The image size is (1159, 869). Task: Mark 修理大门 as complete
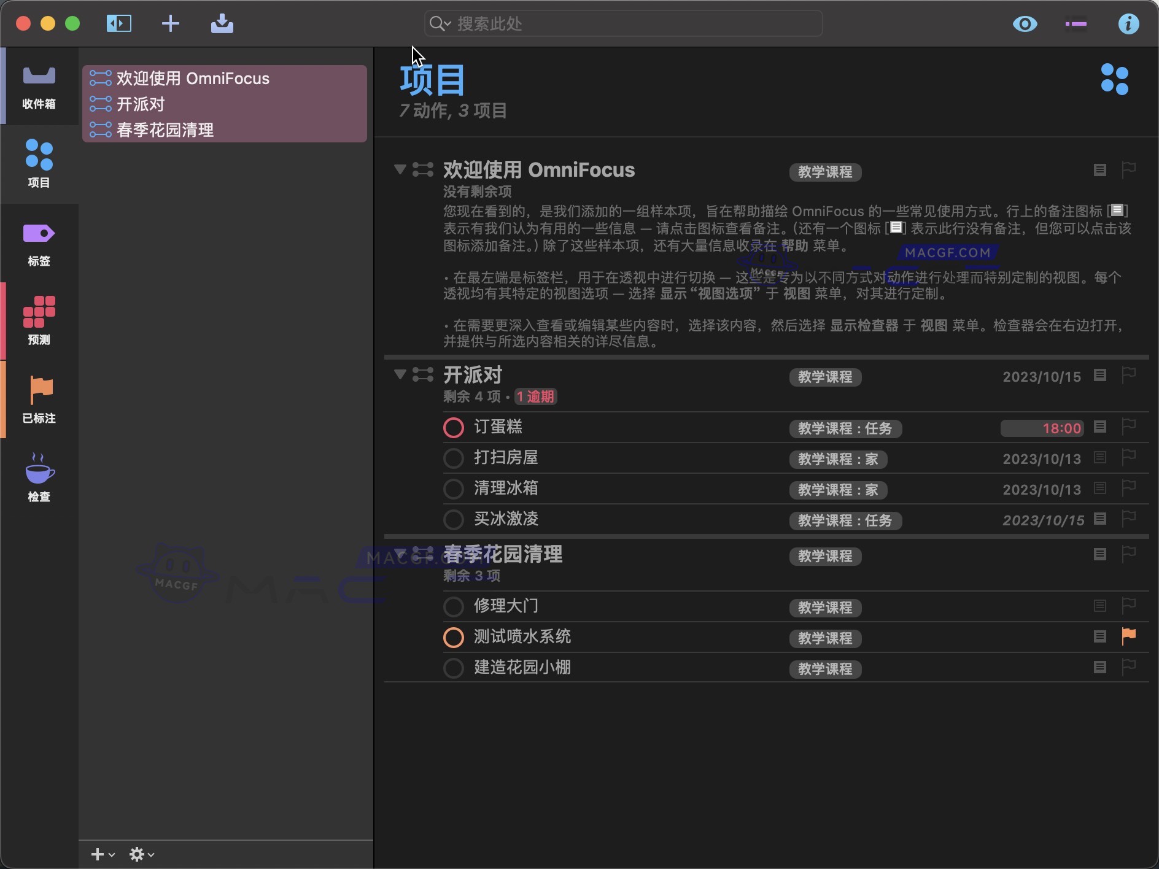tap(453, 606)
